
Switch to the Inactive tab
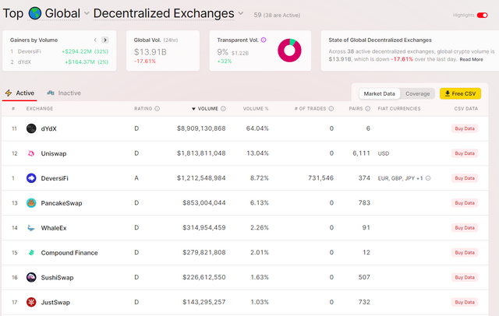64,93
